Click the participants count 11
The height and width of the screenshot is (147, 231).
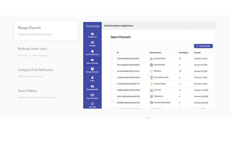[x=180, y=90]
